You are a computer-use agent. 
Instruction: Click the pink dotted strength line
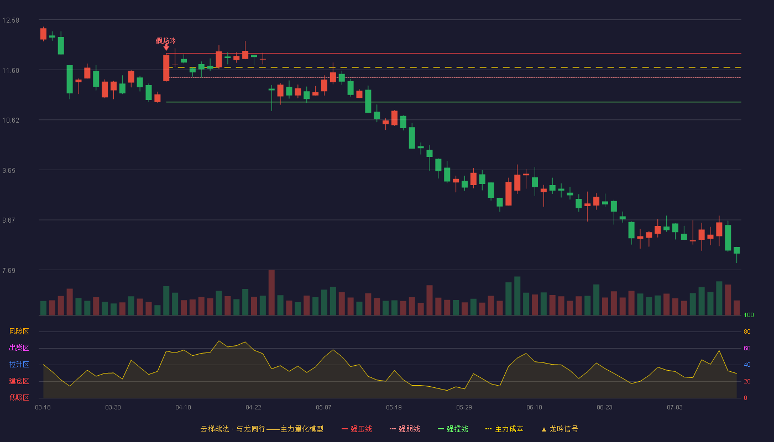pos(455,77)
